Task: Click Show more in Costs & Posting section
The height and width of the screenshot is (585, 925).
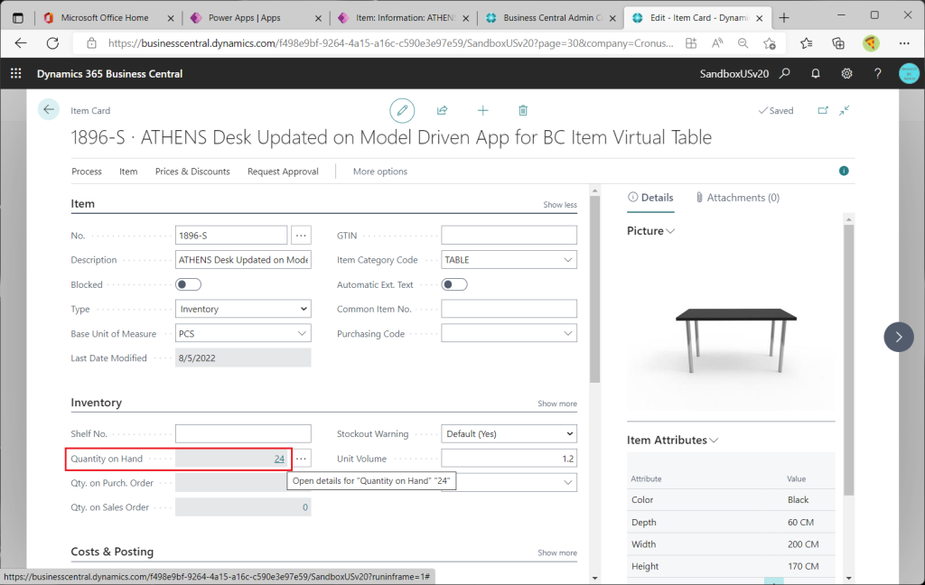Action: click(x=556, y=552)
